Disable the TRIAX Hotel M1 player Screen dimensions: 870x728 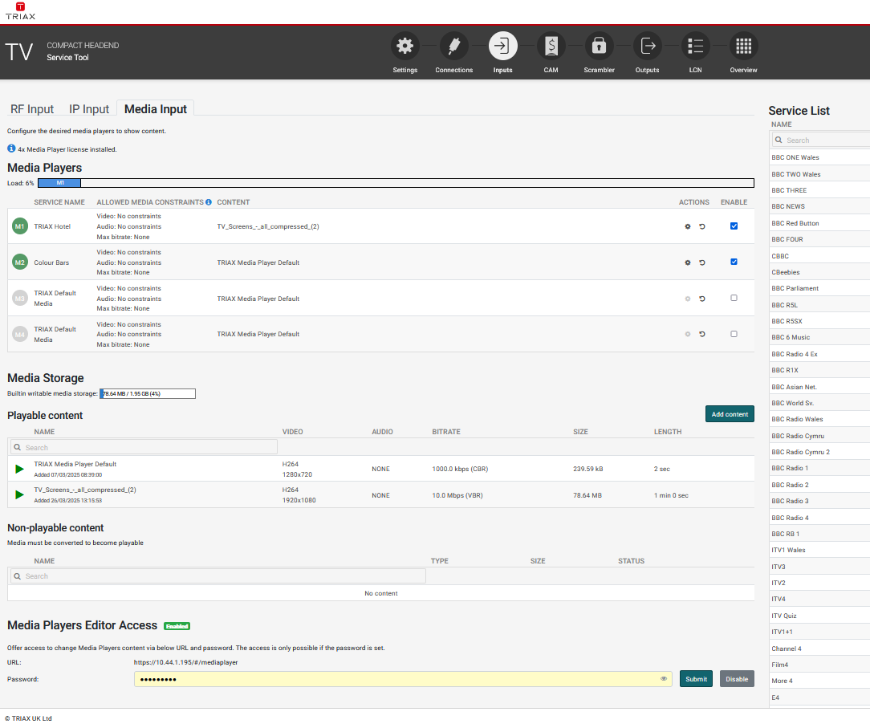(734, 226)
